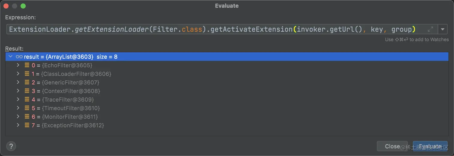Expand the EchoFilter@3605 entry
Viewport: 454px width, 156px height.
pyautogui.click(x=18, y=65)
